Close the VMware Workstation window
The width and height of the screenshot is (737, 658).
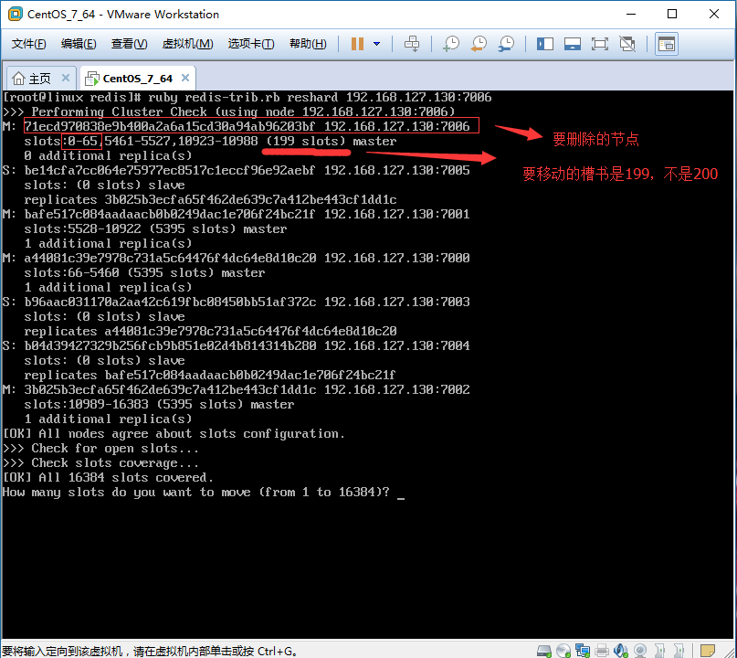pos(714,14)
